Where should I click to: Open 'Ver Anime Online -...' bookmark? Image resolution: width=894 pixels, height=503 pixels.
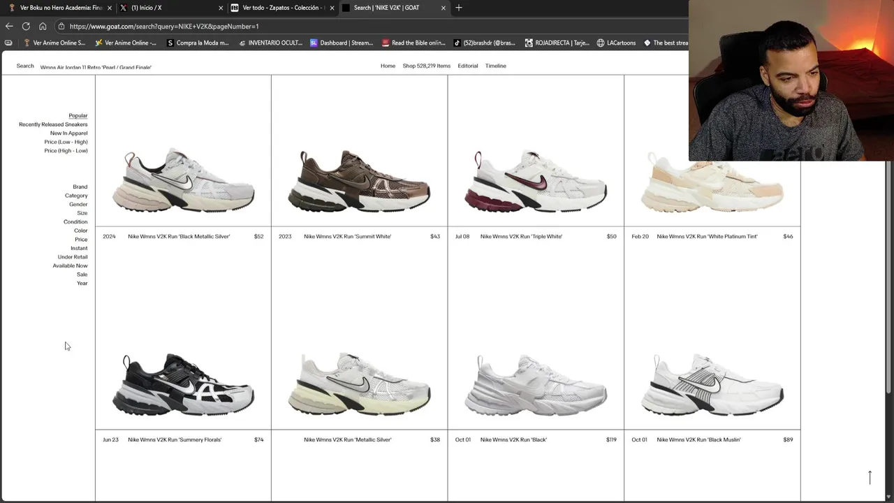click(x=126, y=43)
